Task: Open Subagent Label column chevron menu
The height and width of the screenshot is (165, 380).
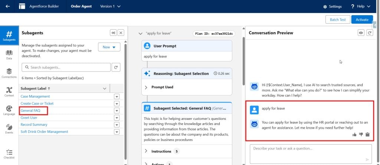Action: coord(105,89)
